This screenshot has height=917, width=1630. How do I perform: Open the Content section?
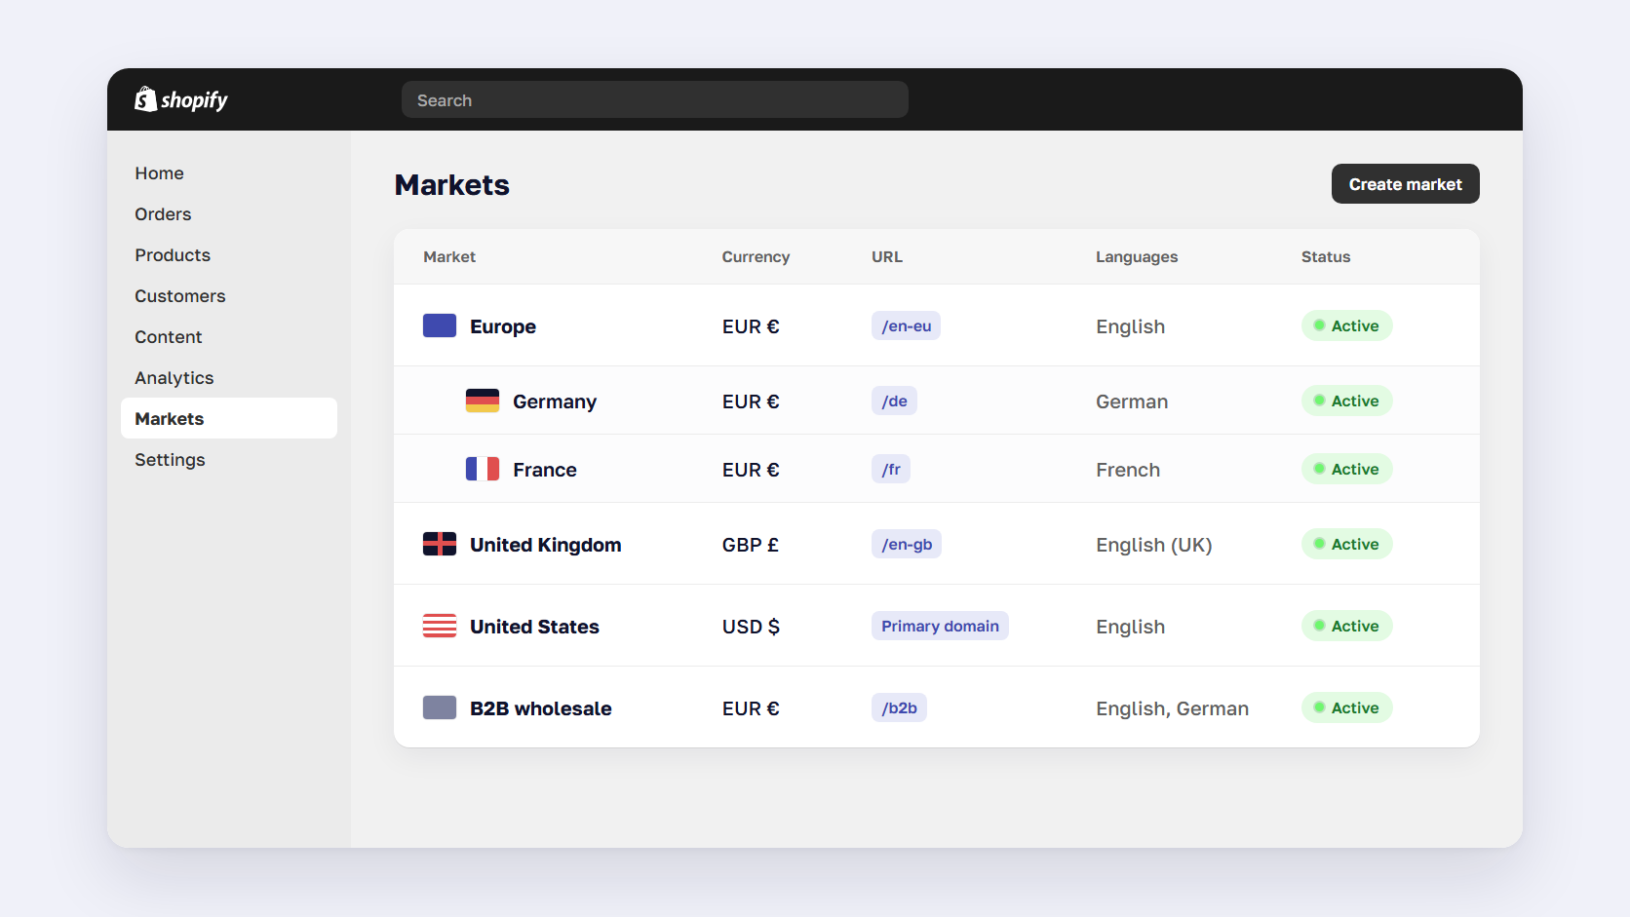pyautogui.click(x=229, y=337)
